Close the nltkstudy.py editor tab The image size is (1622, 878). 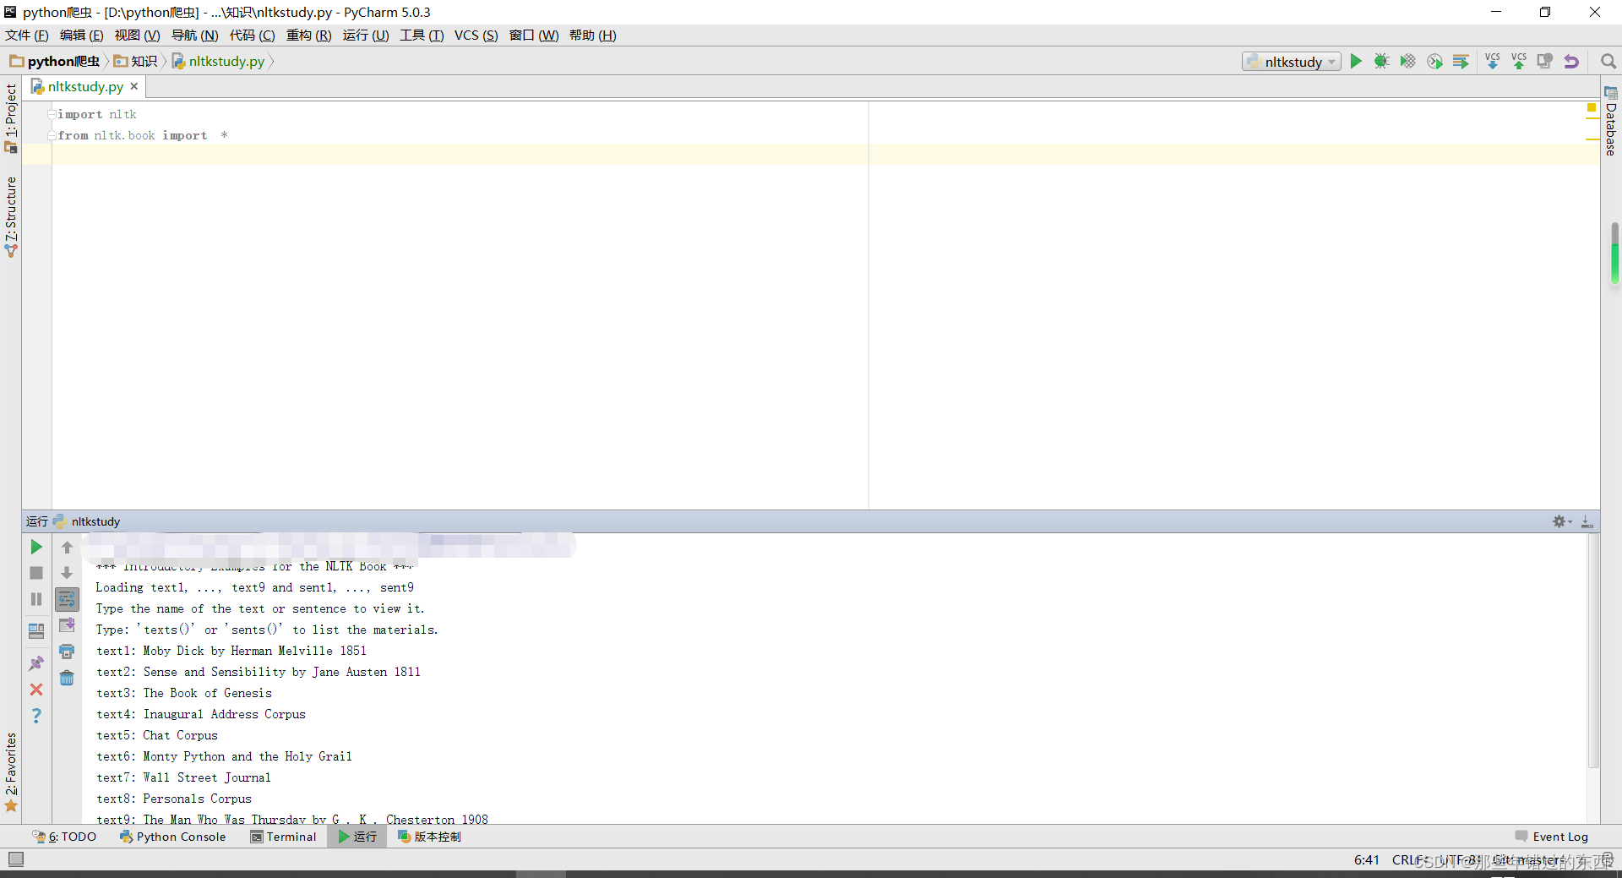(133, 86)
